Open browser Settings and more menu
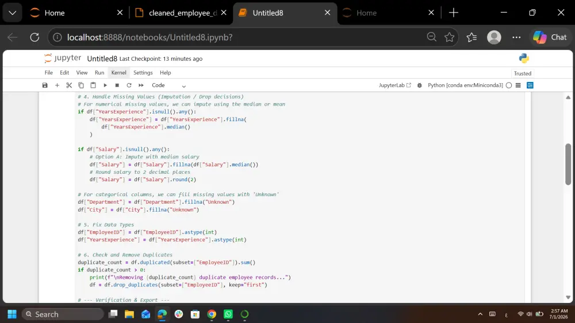 pyautogui.click(x=516, y=37)
